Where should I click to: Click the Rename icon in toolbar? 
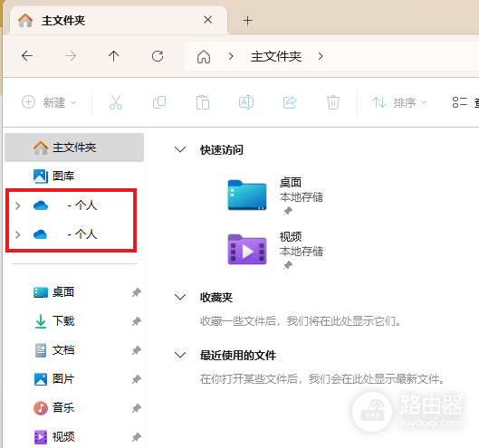(x=246, y=102)
